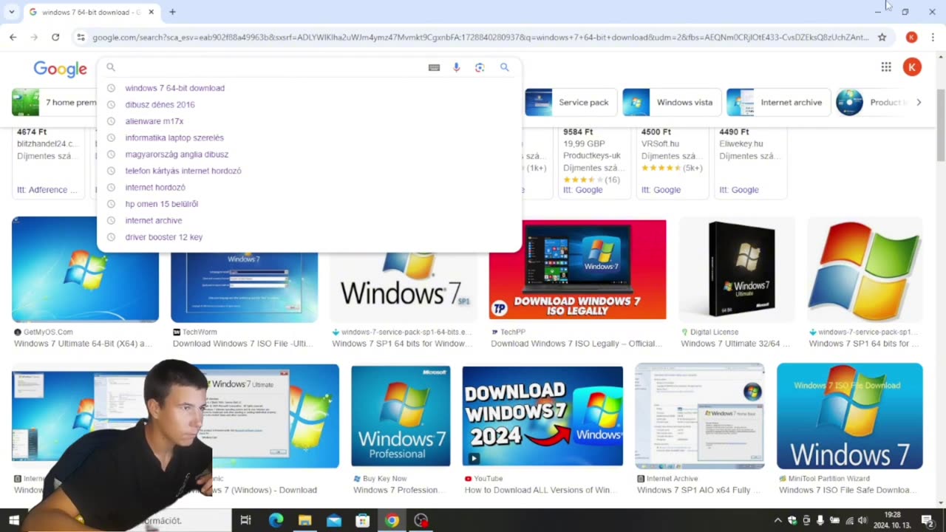Image resolution: width=946 pixels, height=532 pixels.
Task: Select the windows 7 64-bit download tab
Action: (x=90, y=12)
